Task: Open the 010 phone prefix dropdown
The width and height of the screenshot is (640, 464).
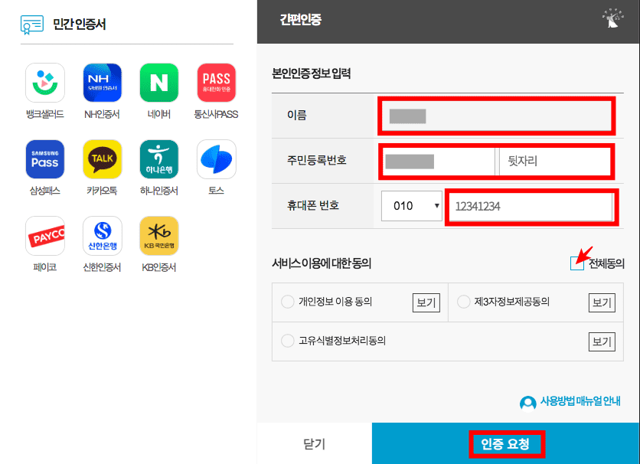Action: [411, 206]
